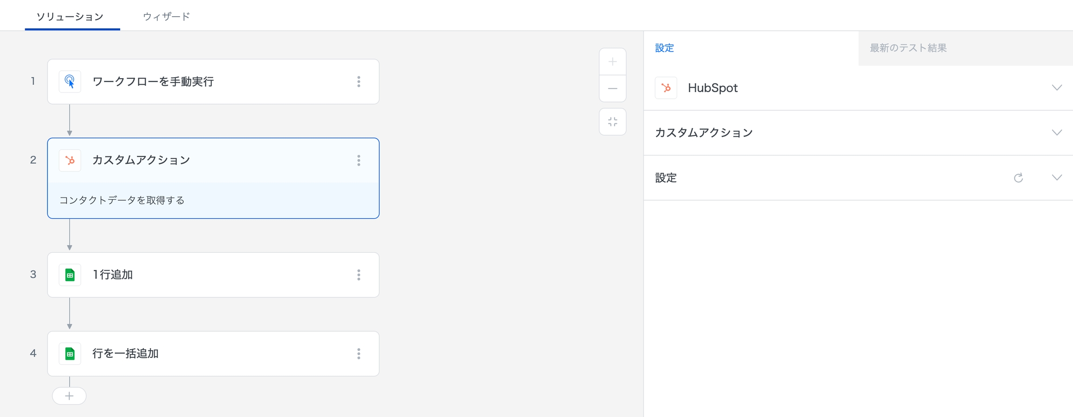Zoom out on the workflow canvas
Screen dimensions: 1073x417
click(612, 88)
